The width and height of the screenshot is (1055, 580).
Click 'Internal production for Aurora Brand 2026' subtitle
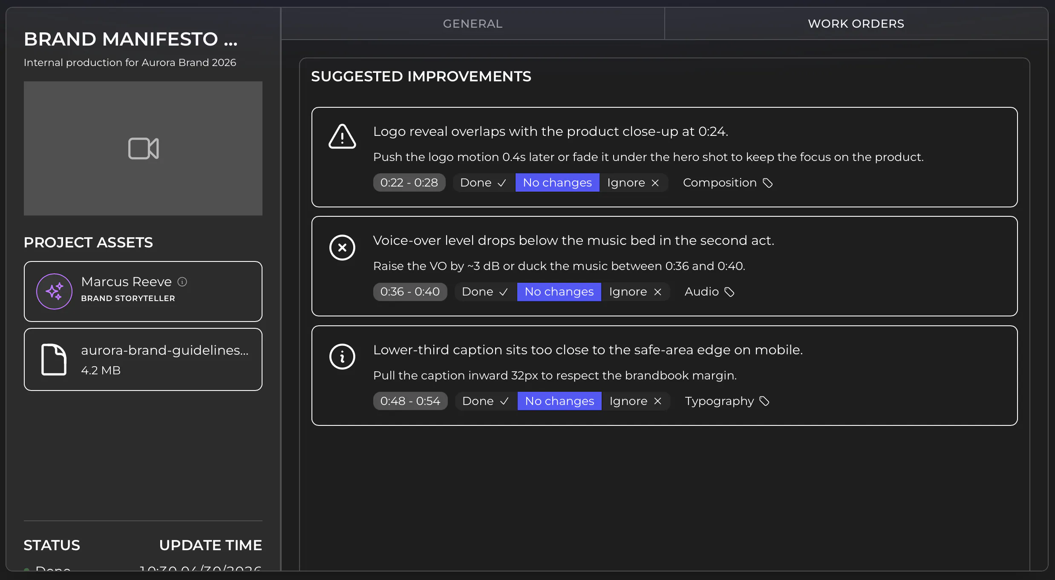click(130, 63)
